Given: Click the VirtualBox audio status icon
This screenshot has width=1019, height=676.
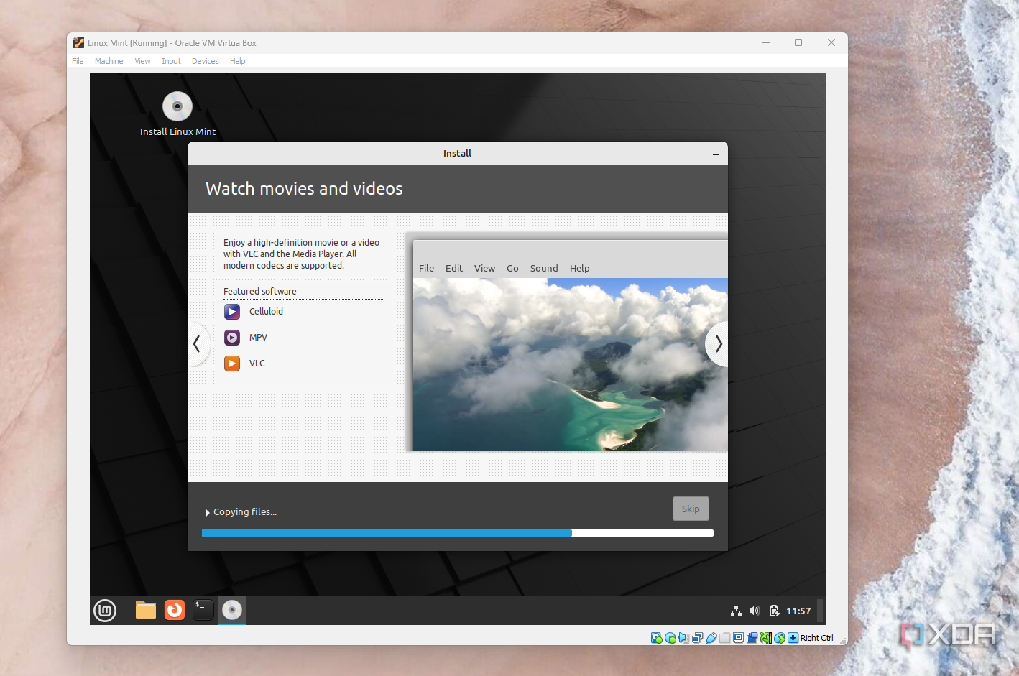Looking at the screenshot, I should (x=683, y=638).
